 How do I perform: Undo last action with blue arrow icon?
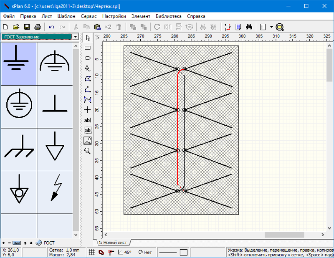[51, 27]
